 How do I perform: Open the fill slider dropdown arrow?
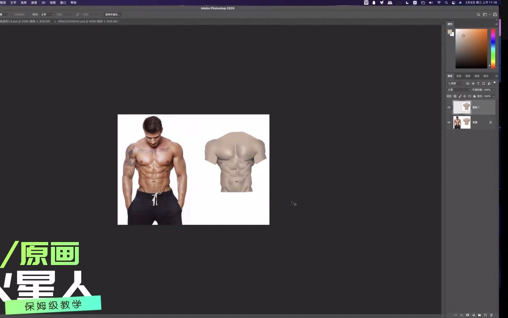[x=494, y=96]
